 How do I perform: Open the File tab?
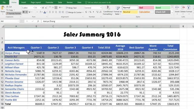coord(4,2)
